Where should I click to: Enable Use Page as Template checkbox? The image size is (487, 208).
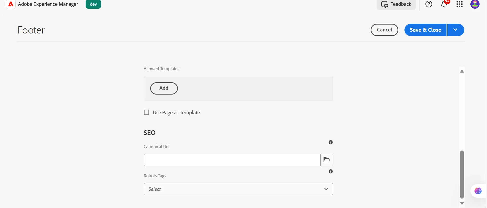147,112
